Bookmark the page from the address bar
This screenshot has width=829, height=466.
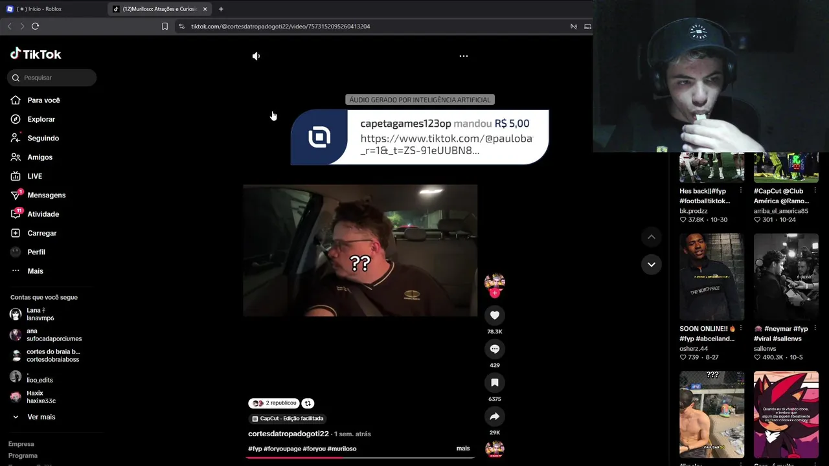[x=165, y=27]
